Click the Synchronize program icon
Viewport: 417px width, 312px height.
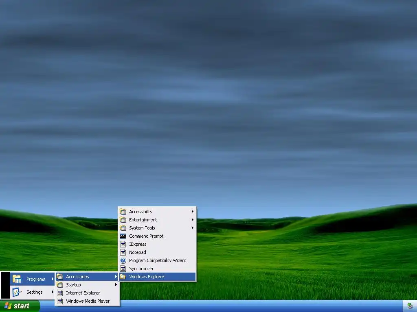[x=123, y=269]
